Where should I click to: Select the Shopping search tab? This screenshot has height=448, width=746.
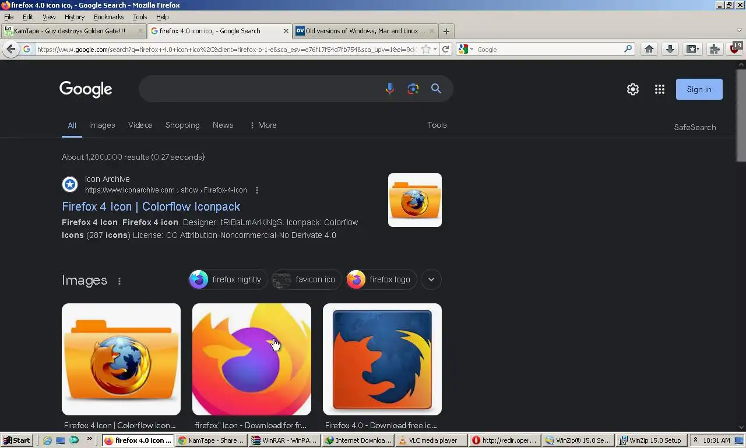tap(182, 125)
